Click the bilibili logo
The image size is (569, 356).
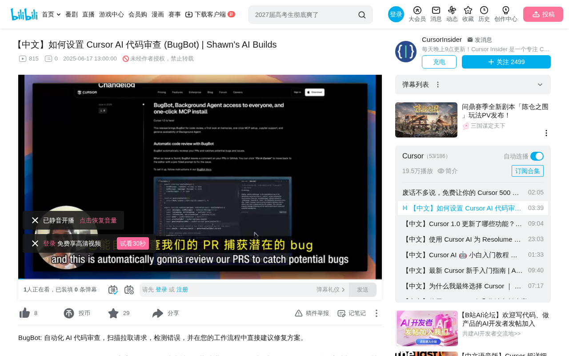click(x=24, y=14)
